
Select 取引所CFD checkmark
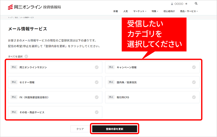pos(194,97)
